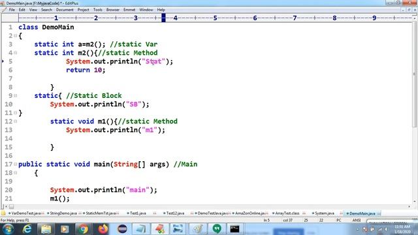Switch to the Test1.java tab
Screen dimensions: 418x235
point(138,213)
